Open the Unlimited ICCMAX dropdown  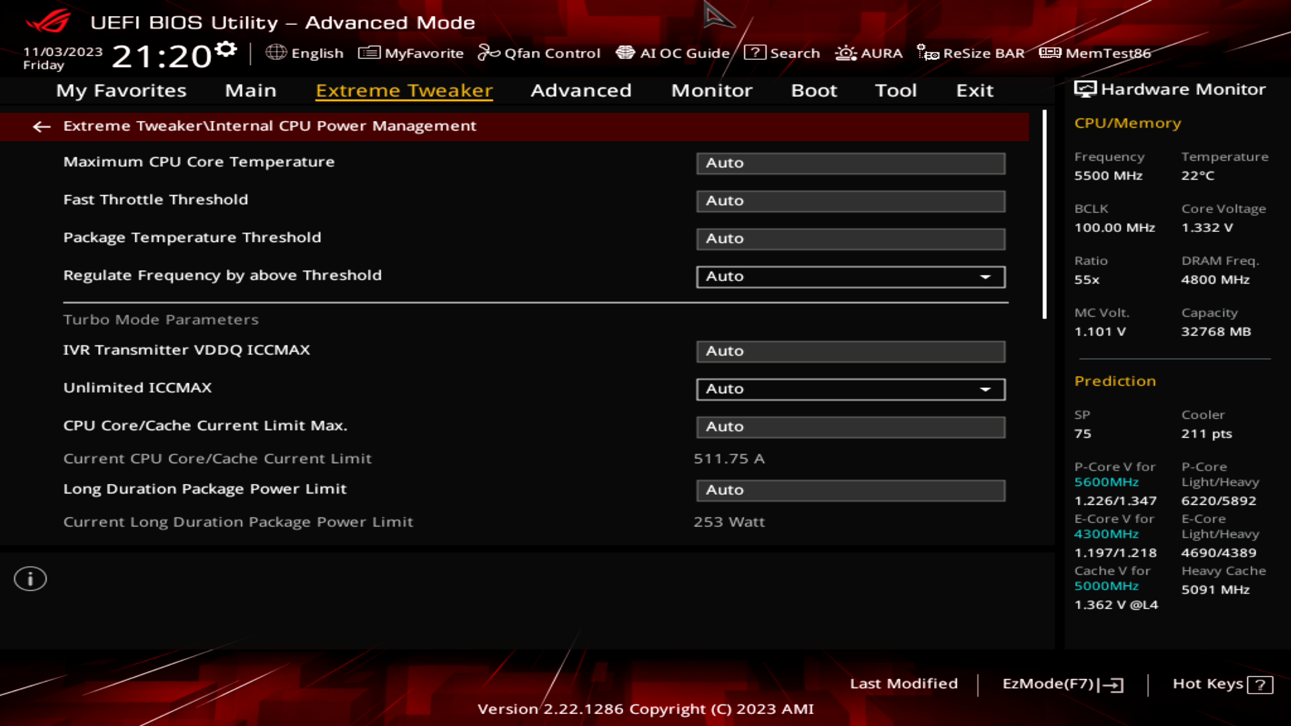tap(985, 389)
